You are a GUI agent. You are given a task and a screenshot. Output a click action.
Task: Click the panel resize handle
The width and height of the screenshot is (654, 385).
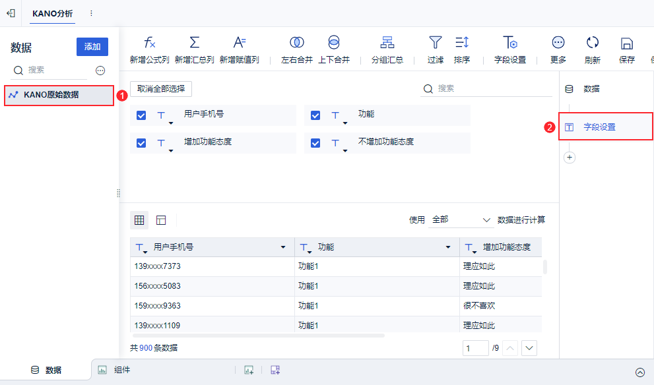118,193
